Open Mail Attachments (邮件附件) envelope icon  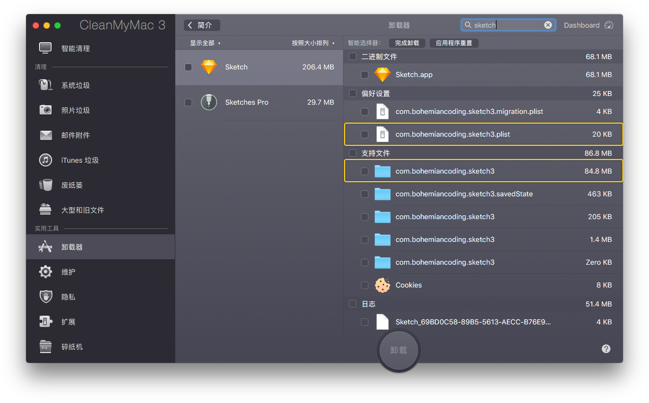pyautogui.click(x=46, y=135)
